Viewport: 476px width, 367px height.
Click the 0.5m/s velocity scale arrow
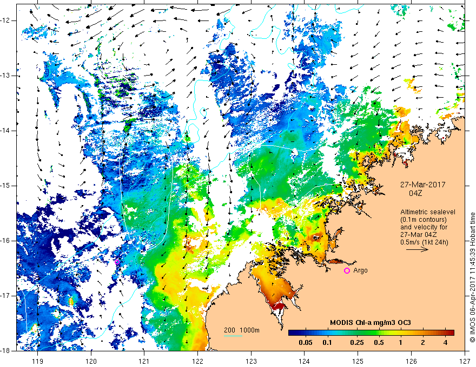pos(417,249)
